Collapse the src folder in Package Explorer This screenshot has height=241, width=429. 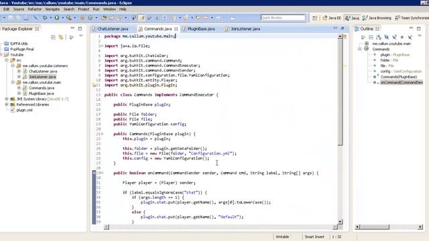pos(7,60)
